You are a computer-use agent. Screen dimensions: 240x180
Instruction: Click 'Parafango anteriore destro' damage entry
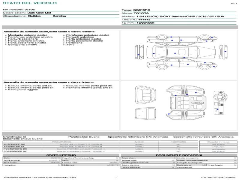88,35
